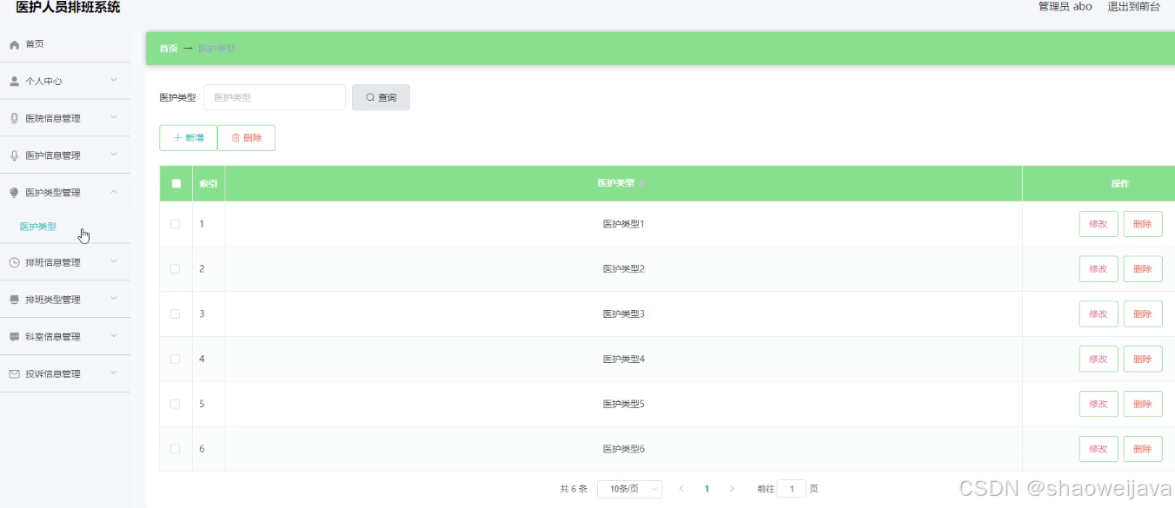Click the 医护类型4 table cell
This screenshot has height=508, width=1175.
pos(624,359)
